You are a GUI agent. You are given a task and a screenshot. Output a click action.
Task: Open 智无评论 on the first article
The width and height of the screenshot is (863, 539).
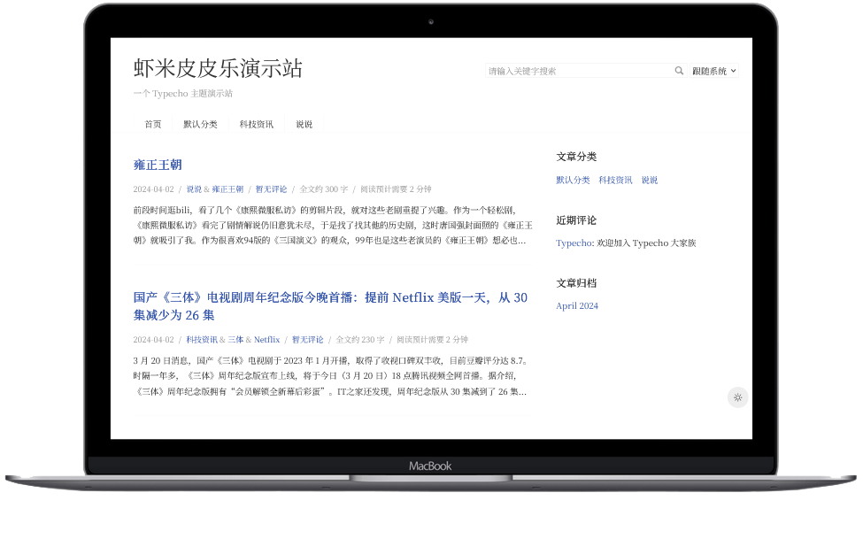click(x=271, y=189)
